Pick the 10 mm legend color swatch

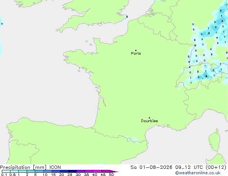point(47,171)
